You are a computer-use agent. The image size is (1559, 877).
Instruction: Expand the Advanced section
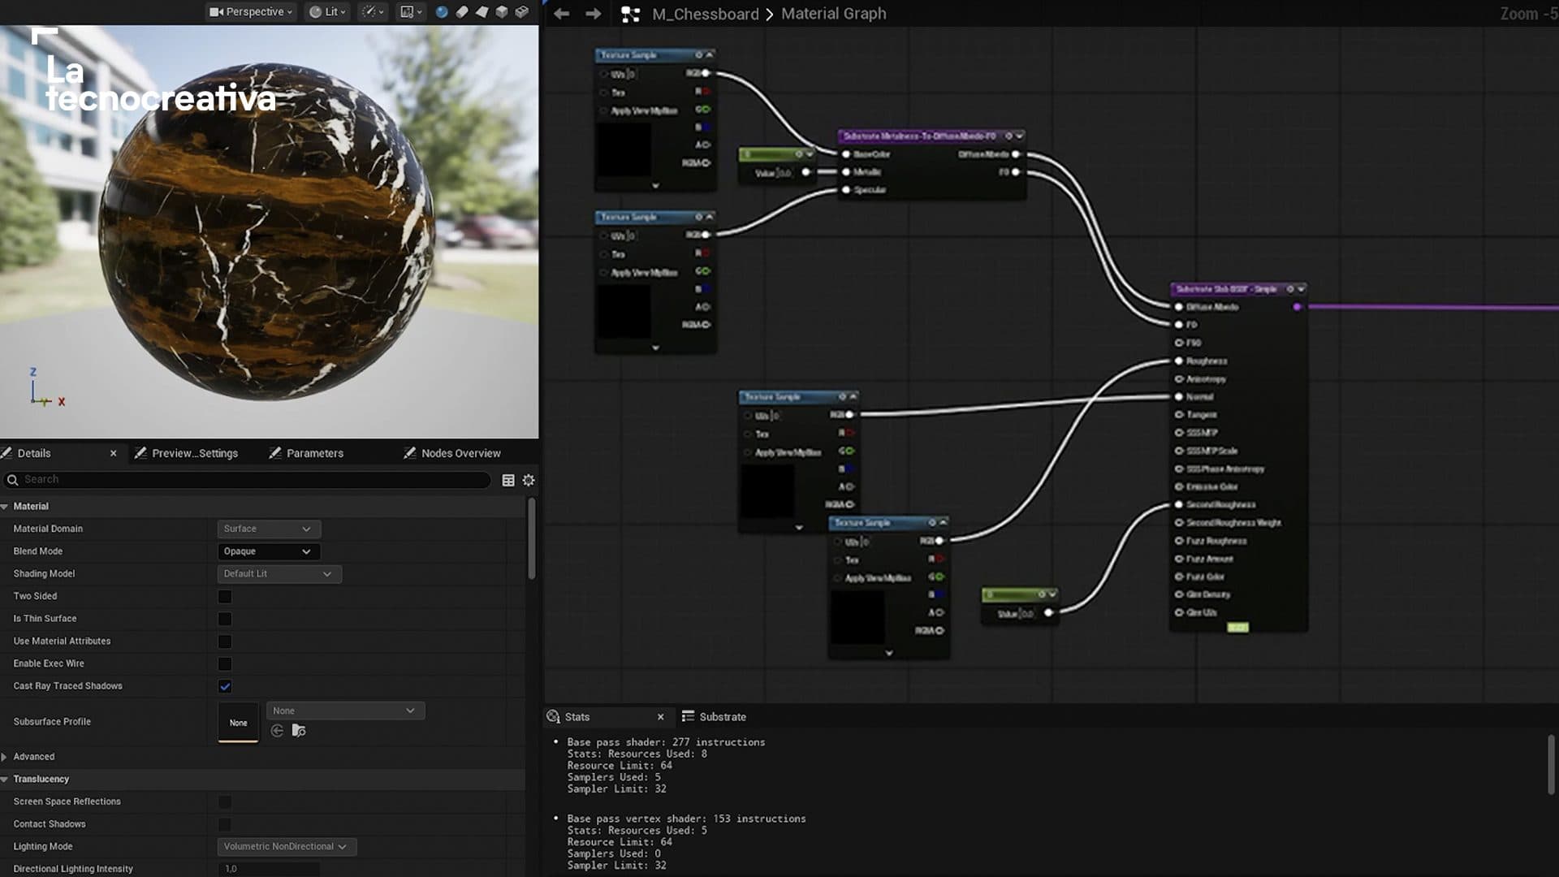coord(5,757)
